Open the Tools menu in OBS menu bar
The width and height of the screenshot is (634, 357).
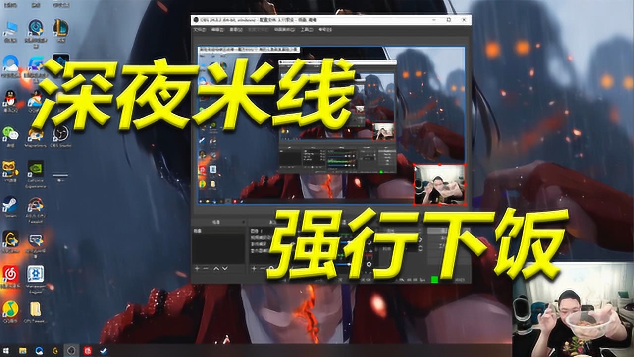307,30
